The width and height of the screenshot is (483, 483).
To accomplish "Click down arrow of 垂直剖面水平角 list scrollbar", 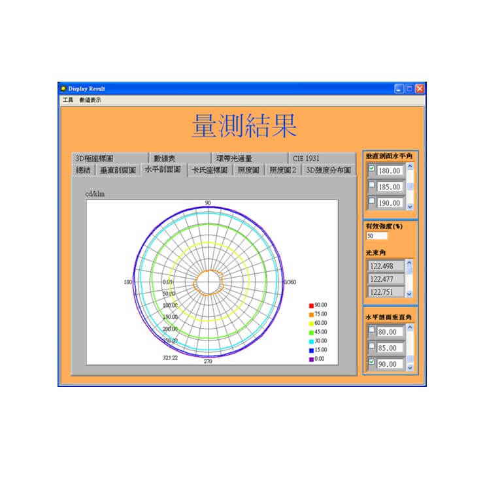I will click(x=410, y=207).
